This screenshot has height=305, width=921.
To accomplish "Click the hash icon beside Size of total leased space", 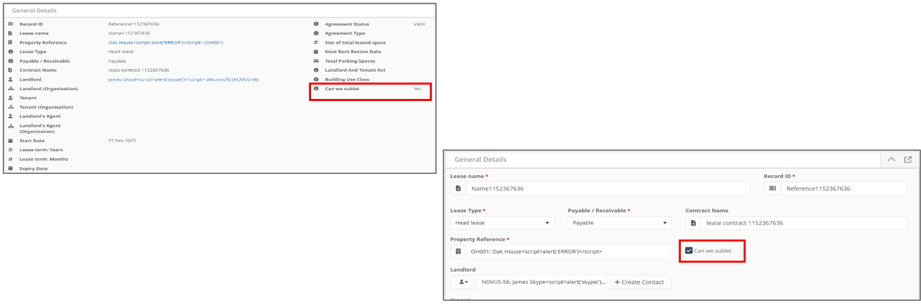I will (x=316, y=42).
